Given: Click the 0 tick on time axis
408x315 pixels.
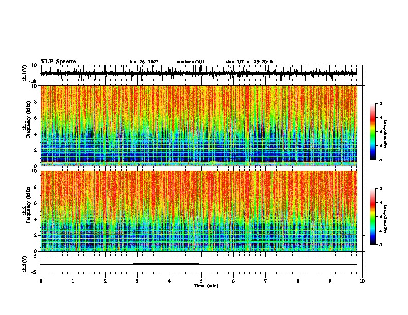Looking at the screenshot, I should click(x=41, y=281).
